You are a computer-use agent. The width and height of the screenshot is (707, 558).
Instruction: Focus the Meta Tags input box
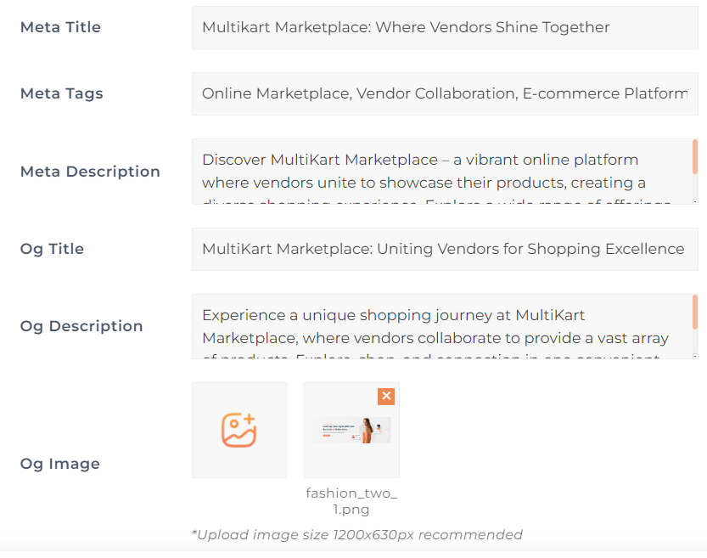point(445,93)
